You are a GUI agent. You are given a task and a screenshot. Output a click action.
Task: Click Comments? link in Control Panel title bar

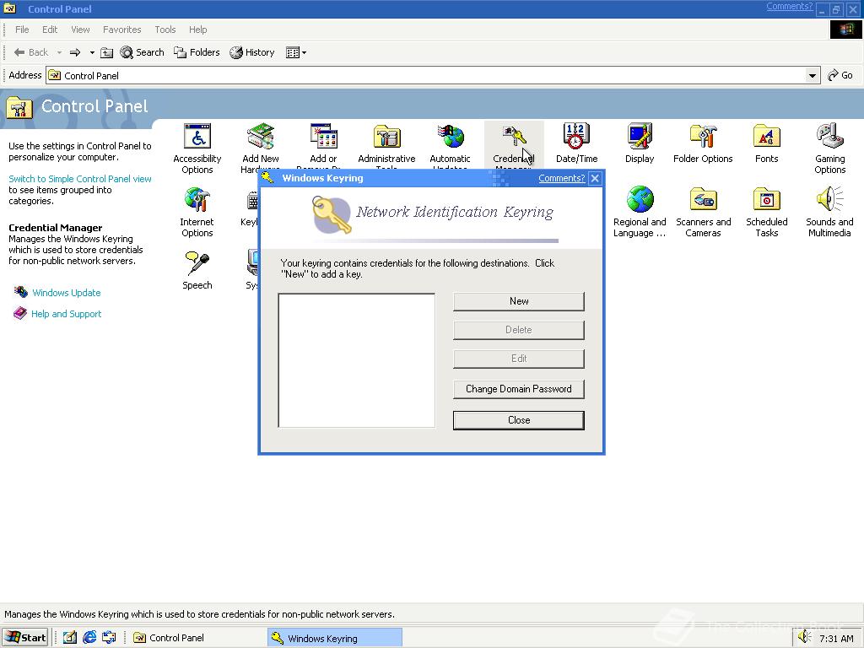[789, 7]
